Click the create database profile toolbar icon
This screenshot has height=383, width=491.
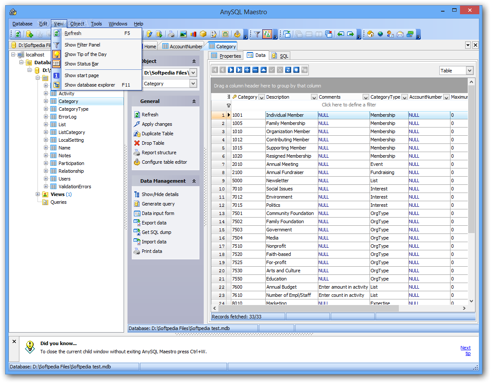29,34
